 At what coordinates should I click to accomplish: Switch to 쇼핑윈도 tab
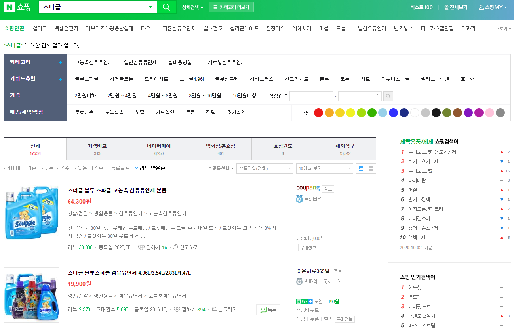[x=282, y=149]
